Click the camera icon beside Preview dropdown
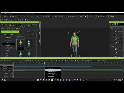 click(x=85, y=16)
